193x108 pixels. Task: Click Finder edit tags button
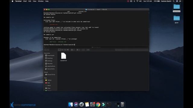(88, 50)
